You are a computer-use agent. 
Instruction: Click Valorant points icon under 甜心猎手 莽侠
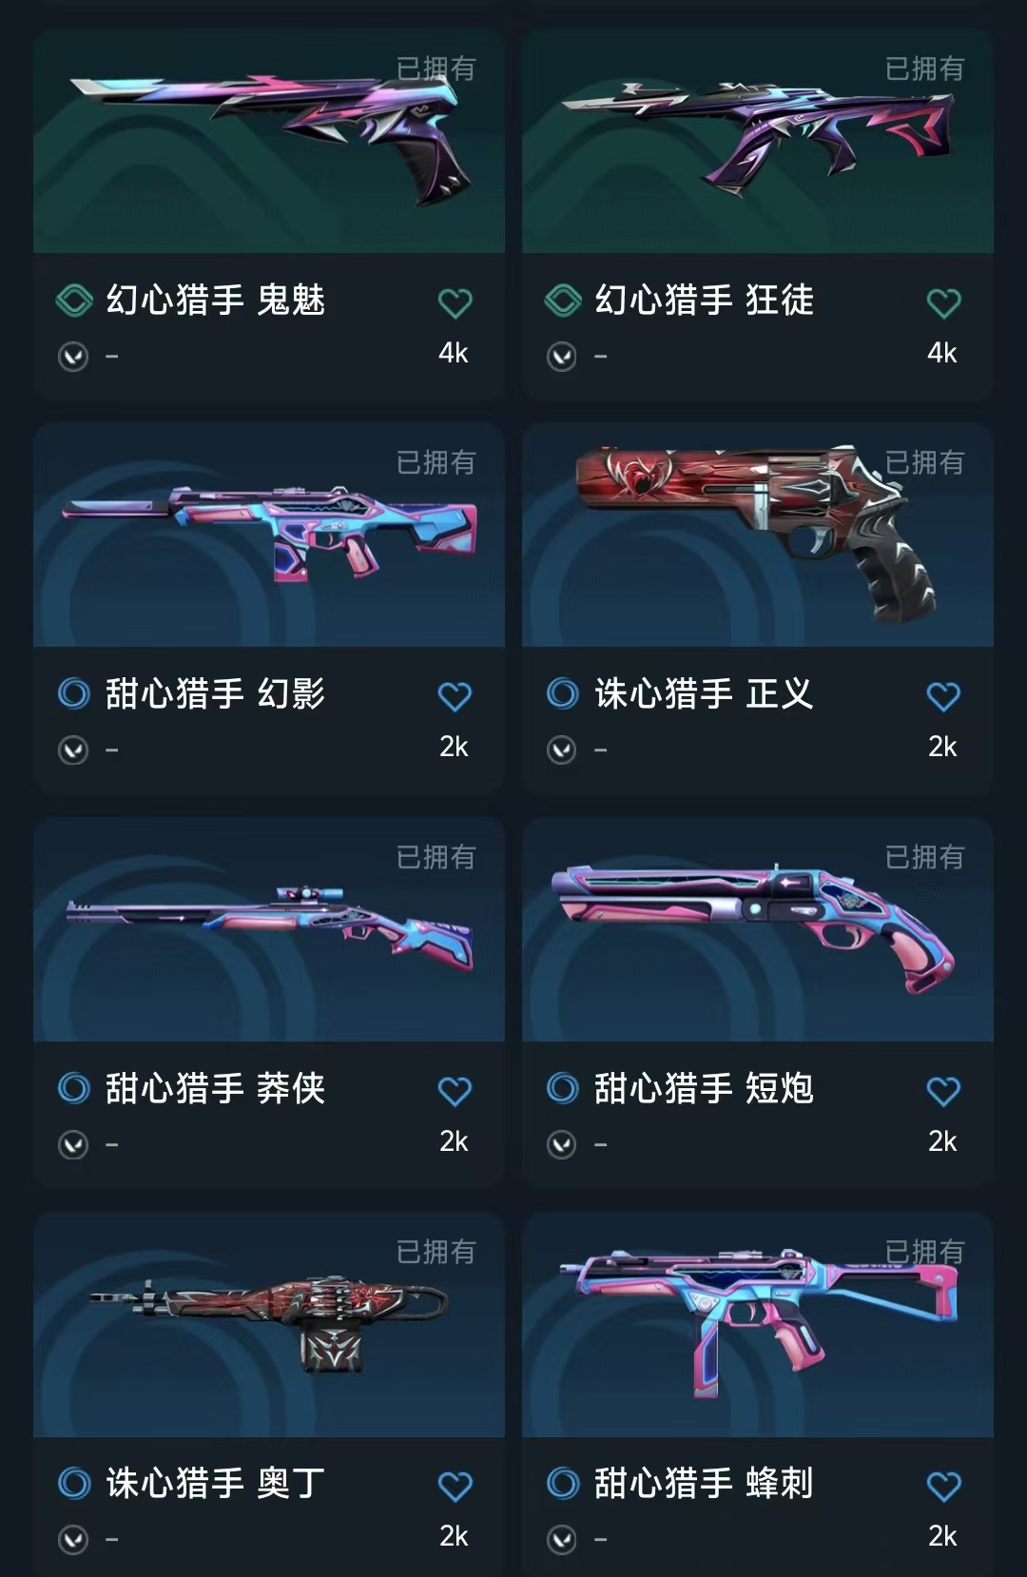pyautogui.click(x=73, y=1144)
